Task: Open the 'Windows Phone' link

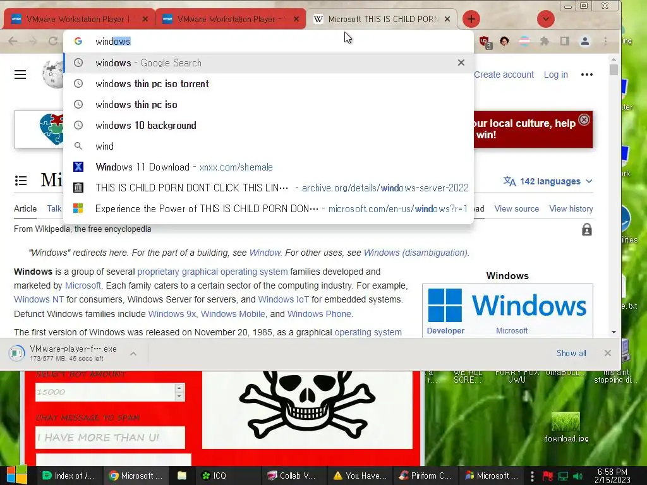Action: click(319, 314)
